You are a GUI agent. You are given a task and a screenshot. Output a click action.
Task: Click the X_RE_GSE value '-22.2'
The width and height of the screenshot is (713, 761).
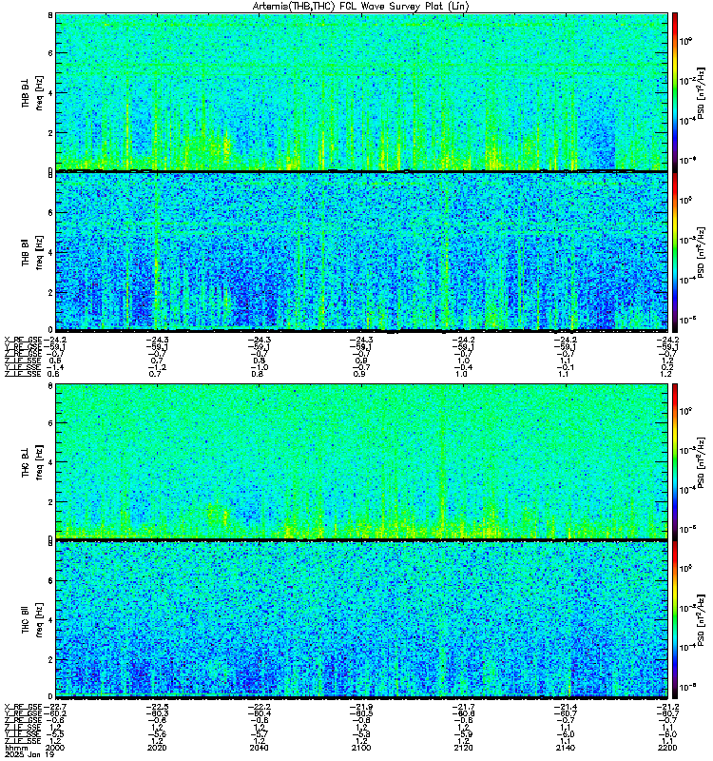[x=260, y=707]
